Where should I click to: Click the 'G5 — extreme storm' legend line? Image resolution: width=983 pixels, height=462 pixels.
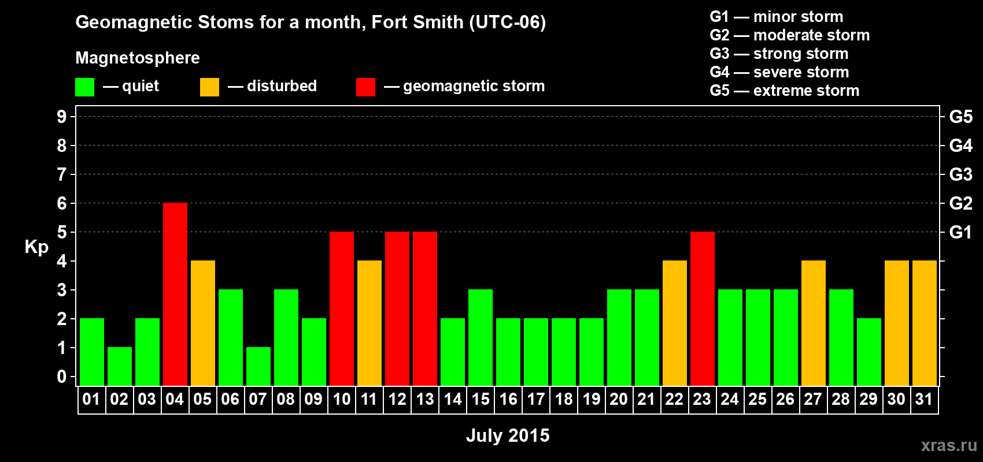click(x=785, y=91)
